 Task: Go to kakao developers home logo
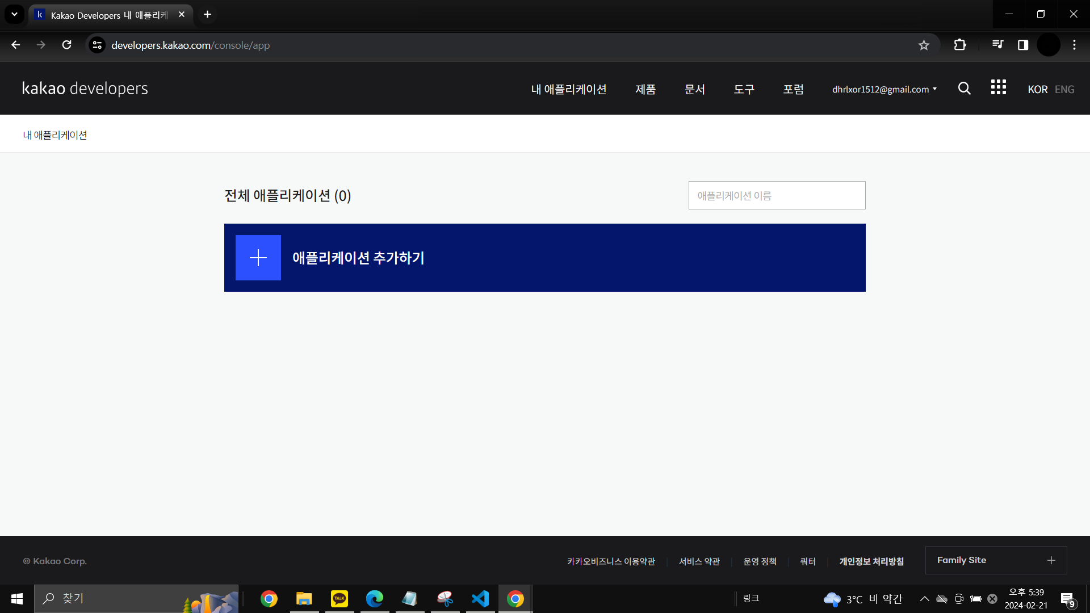(x=85, y=89)
